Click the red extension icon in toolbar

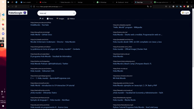184,6
